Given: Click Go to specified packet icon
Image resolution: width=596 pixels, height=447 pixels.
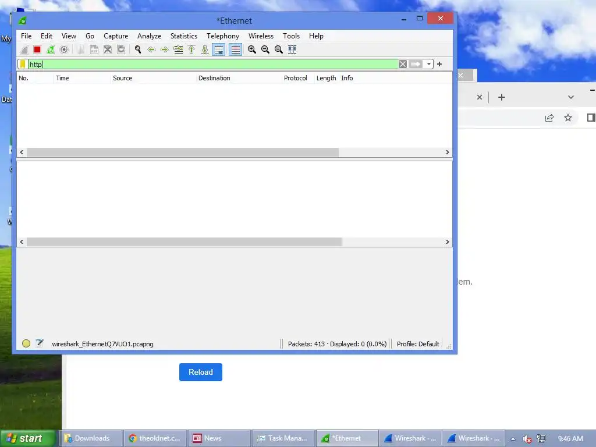Looking at the screenshot, I should (178, 49).
